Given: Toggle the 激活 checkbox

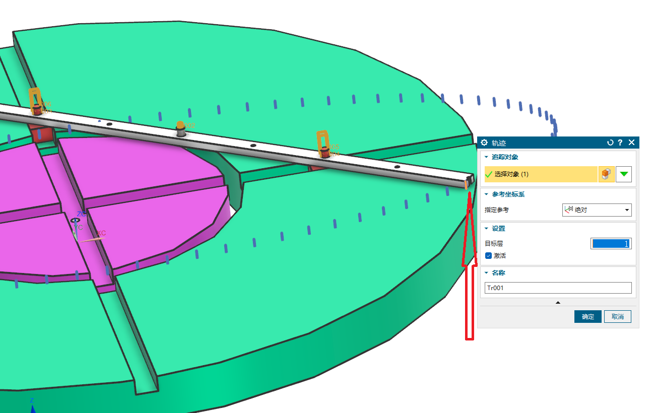Looking at the screenshot, I should click(x=488, y=255).
